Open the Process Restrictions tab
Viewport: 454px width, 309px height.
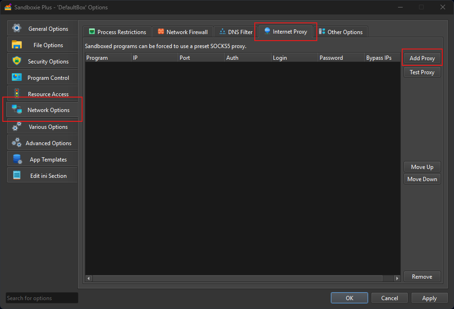coord(117,32)
